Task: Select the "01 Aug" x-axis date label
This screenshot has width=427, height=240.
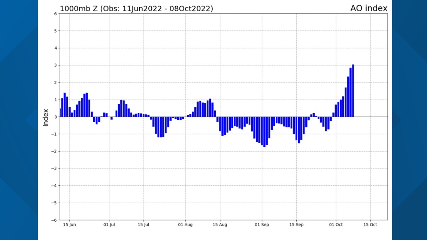Action: (x=185, y=225)
